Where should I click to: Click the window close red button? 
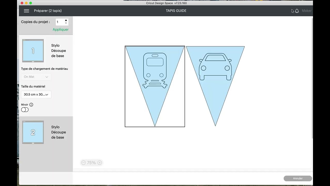[22, 3]
